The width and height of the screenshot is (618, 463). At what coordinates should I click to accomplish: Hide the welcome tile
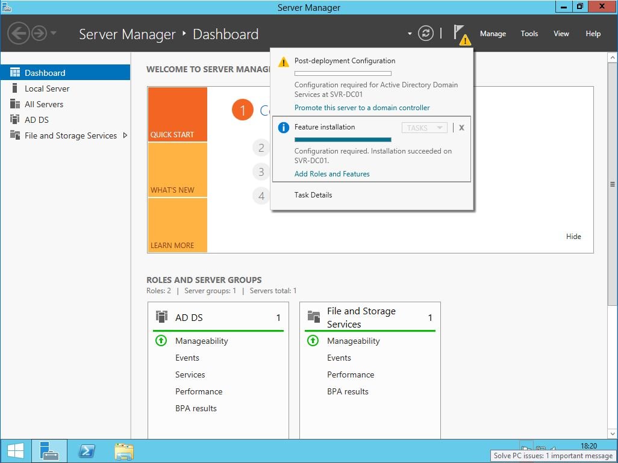[573, 237]
